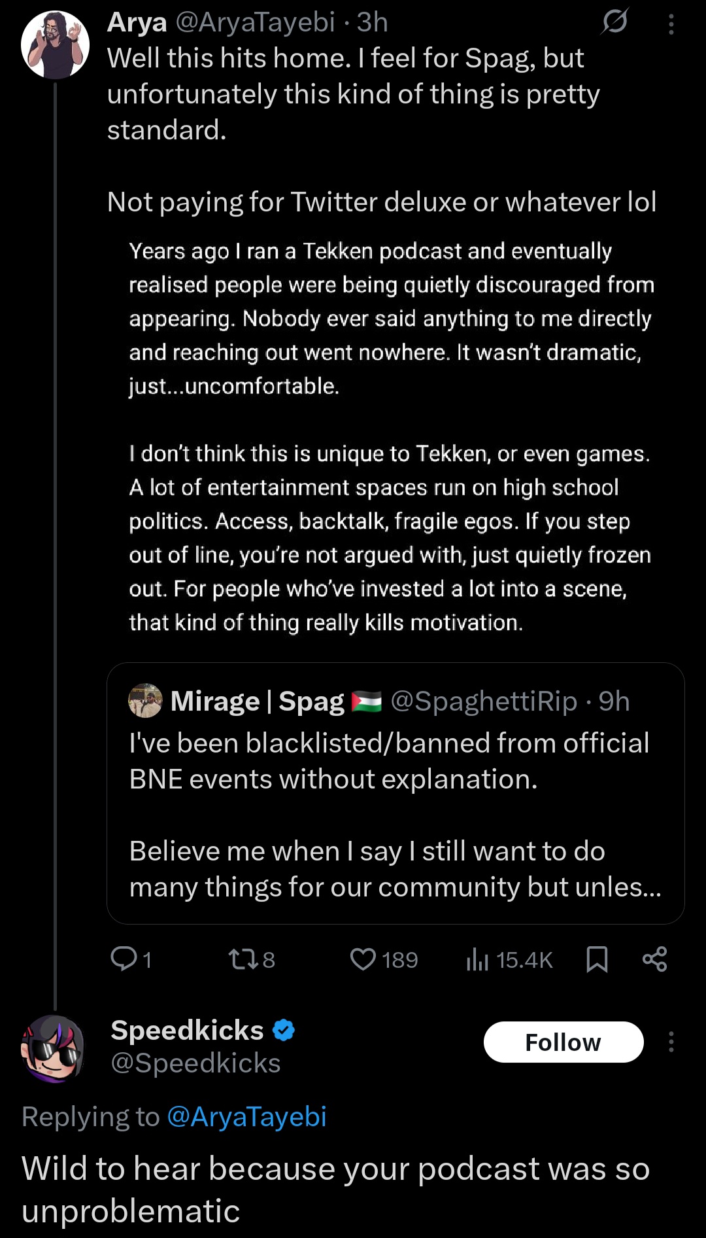
Task: Tap the Mirage | Spag display name
Action: click(257, 701)
